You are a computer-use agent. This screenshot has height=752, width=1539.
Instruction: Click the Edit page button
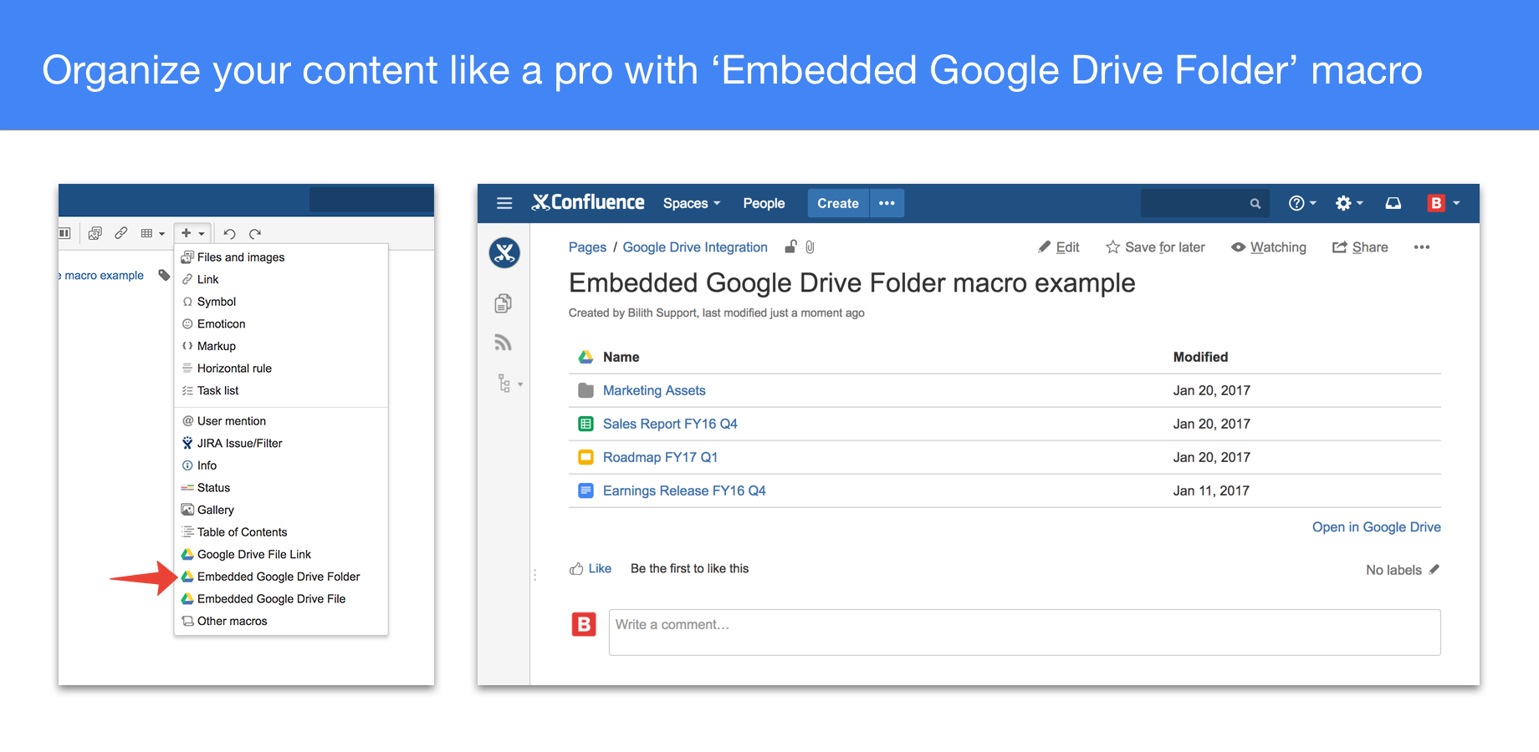(x=1059, y=247)
